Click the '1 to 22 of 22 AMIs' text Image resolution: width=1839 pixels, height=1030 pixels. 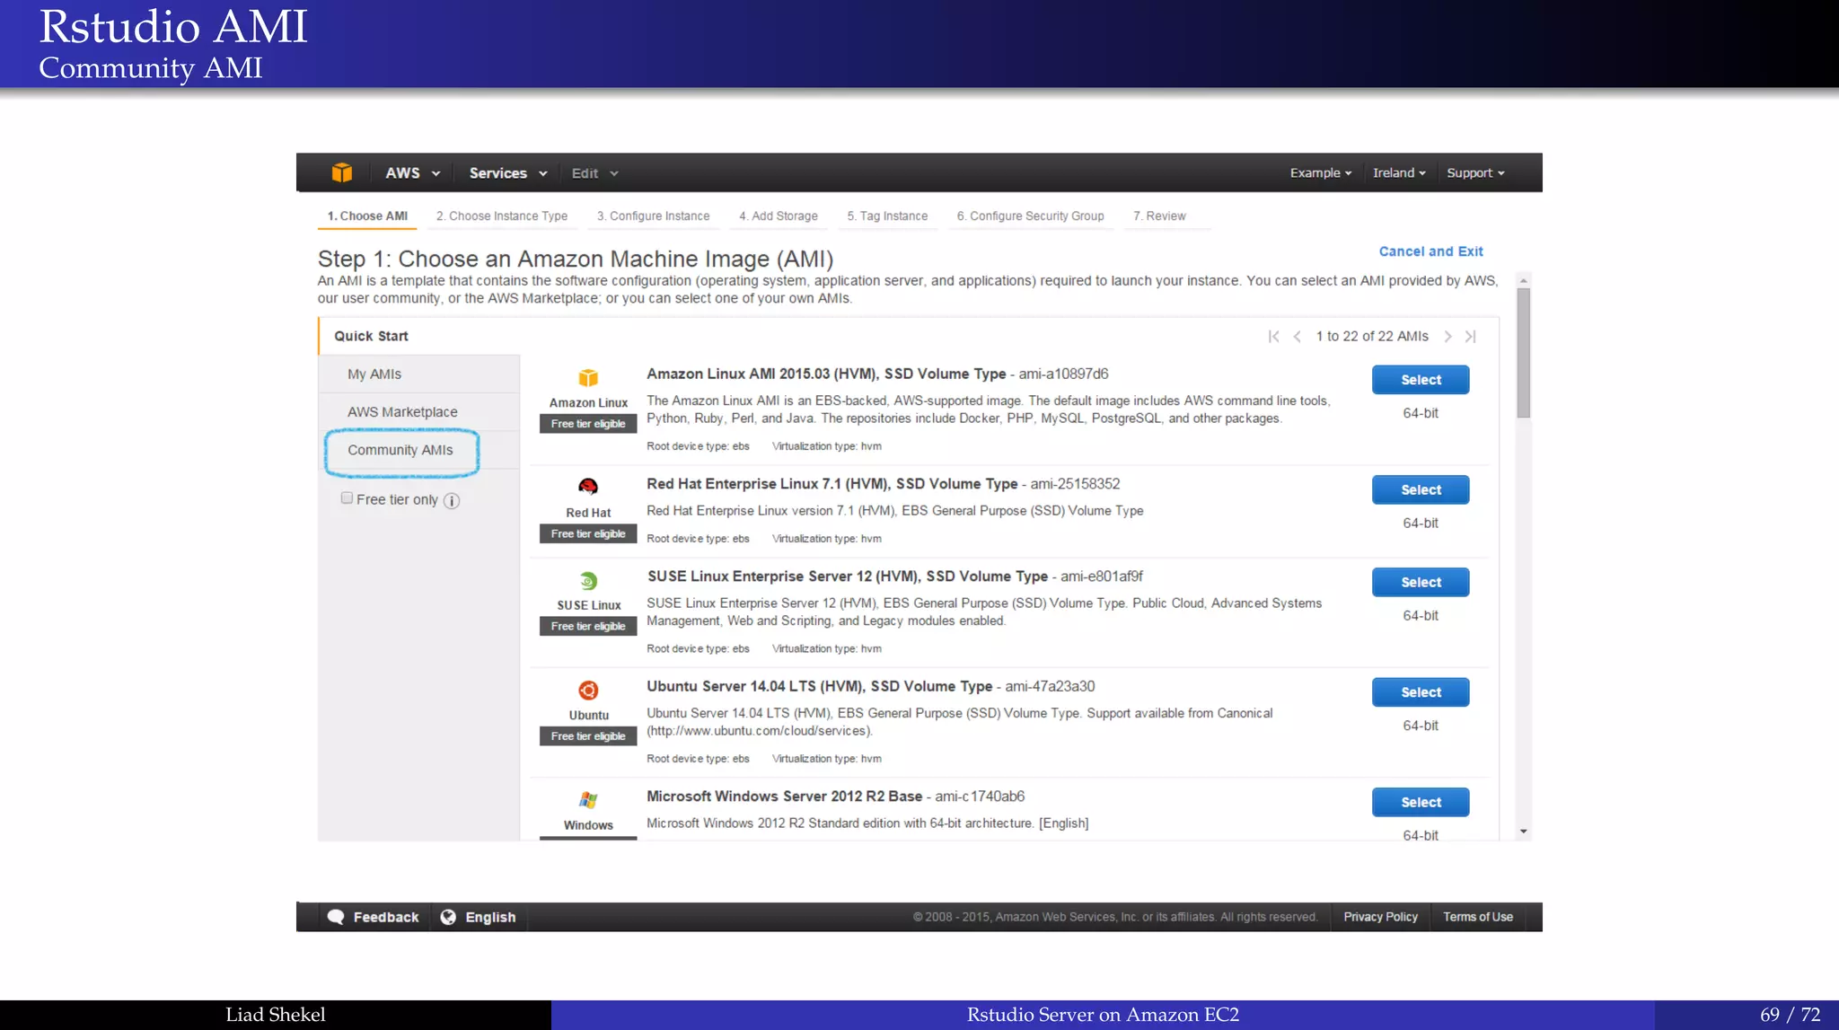tap(1371, 337)
